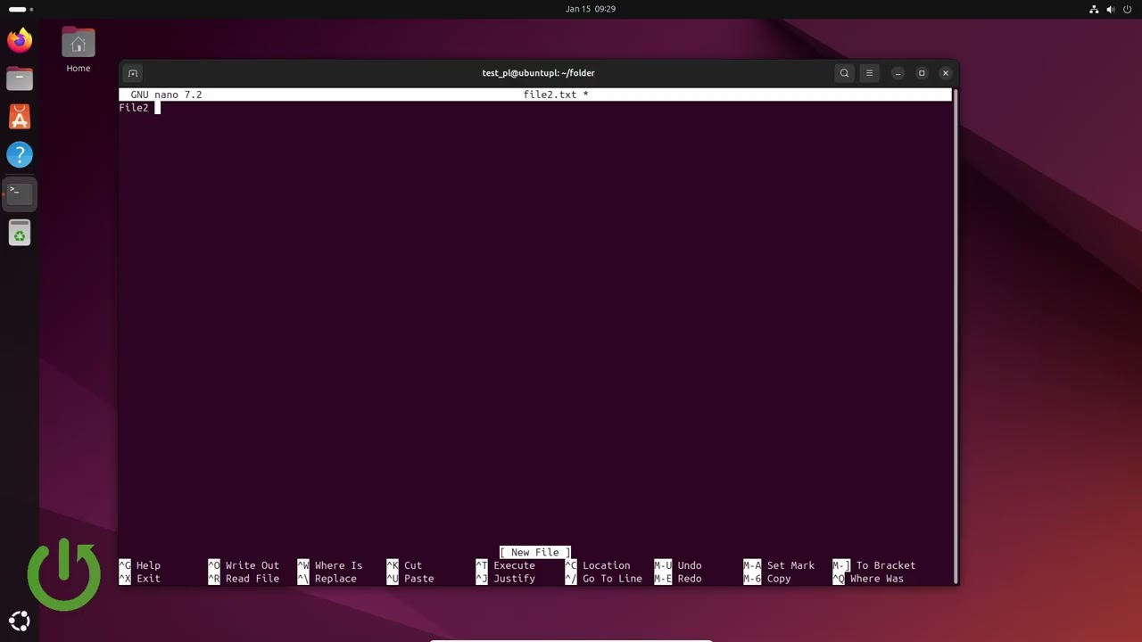Open Firefox from the dock
Screen dimensions: 1142x642
click(20, 40)
